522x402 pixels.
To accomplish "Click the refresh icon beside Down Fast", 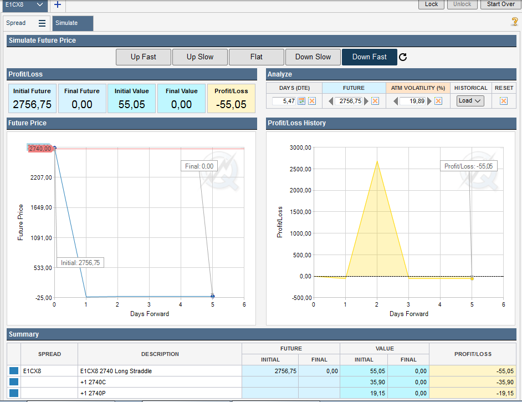I will 403,57.
